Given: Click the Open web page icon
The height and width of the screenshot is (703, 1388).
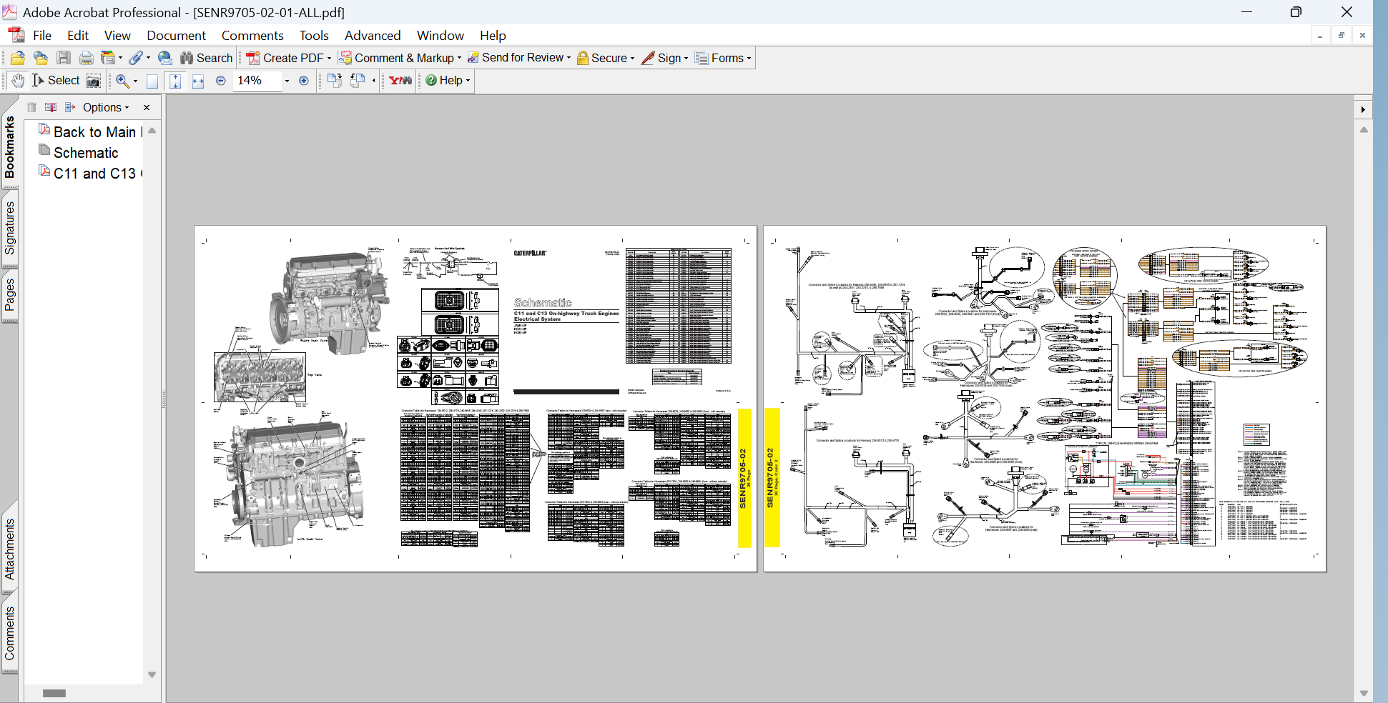Looking at the screenshot, I should [41, 58].
